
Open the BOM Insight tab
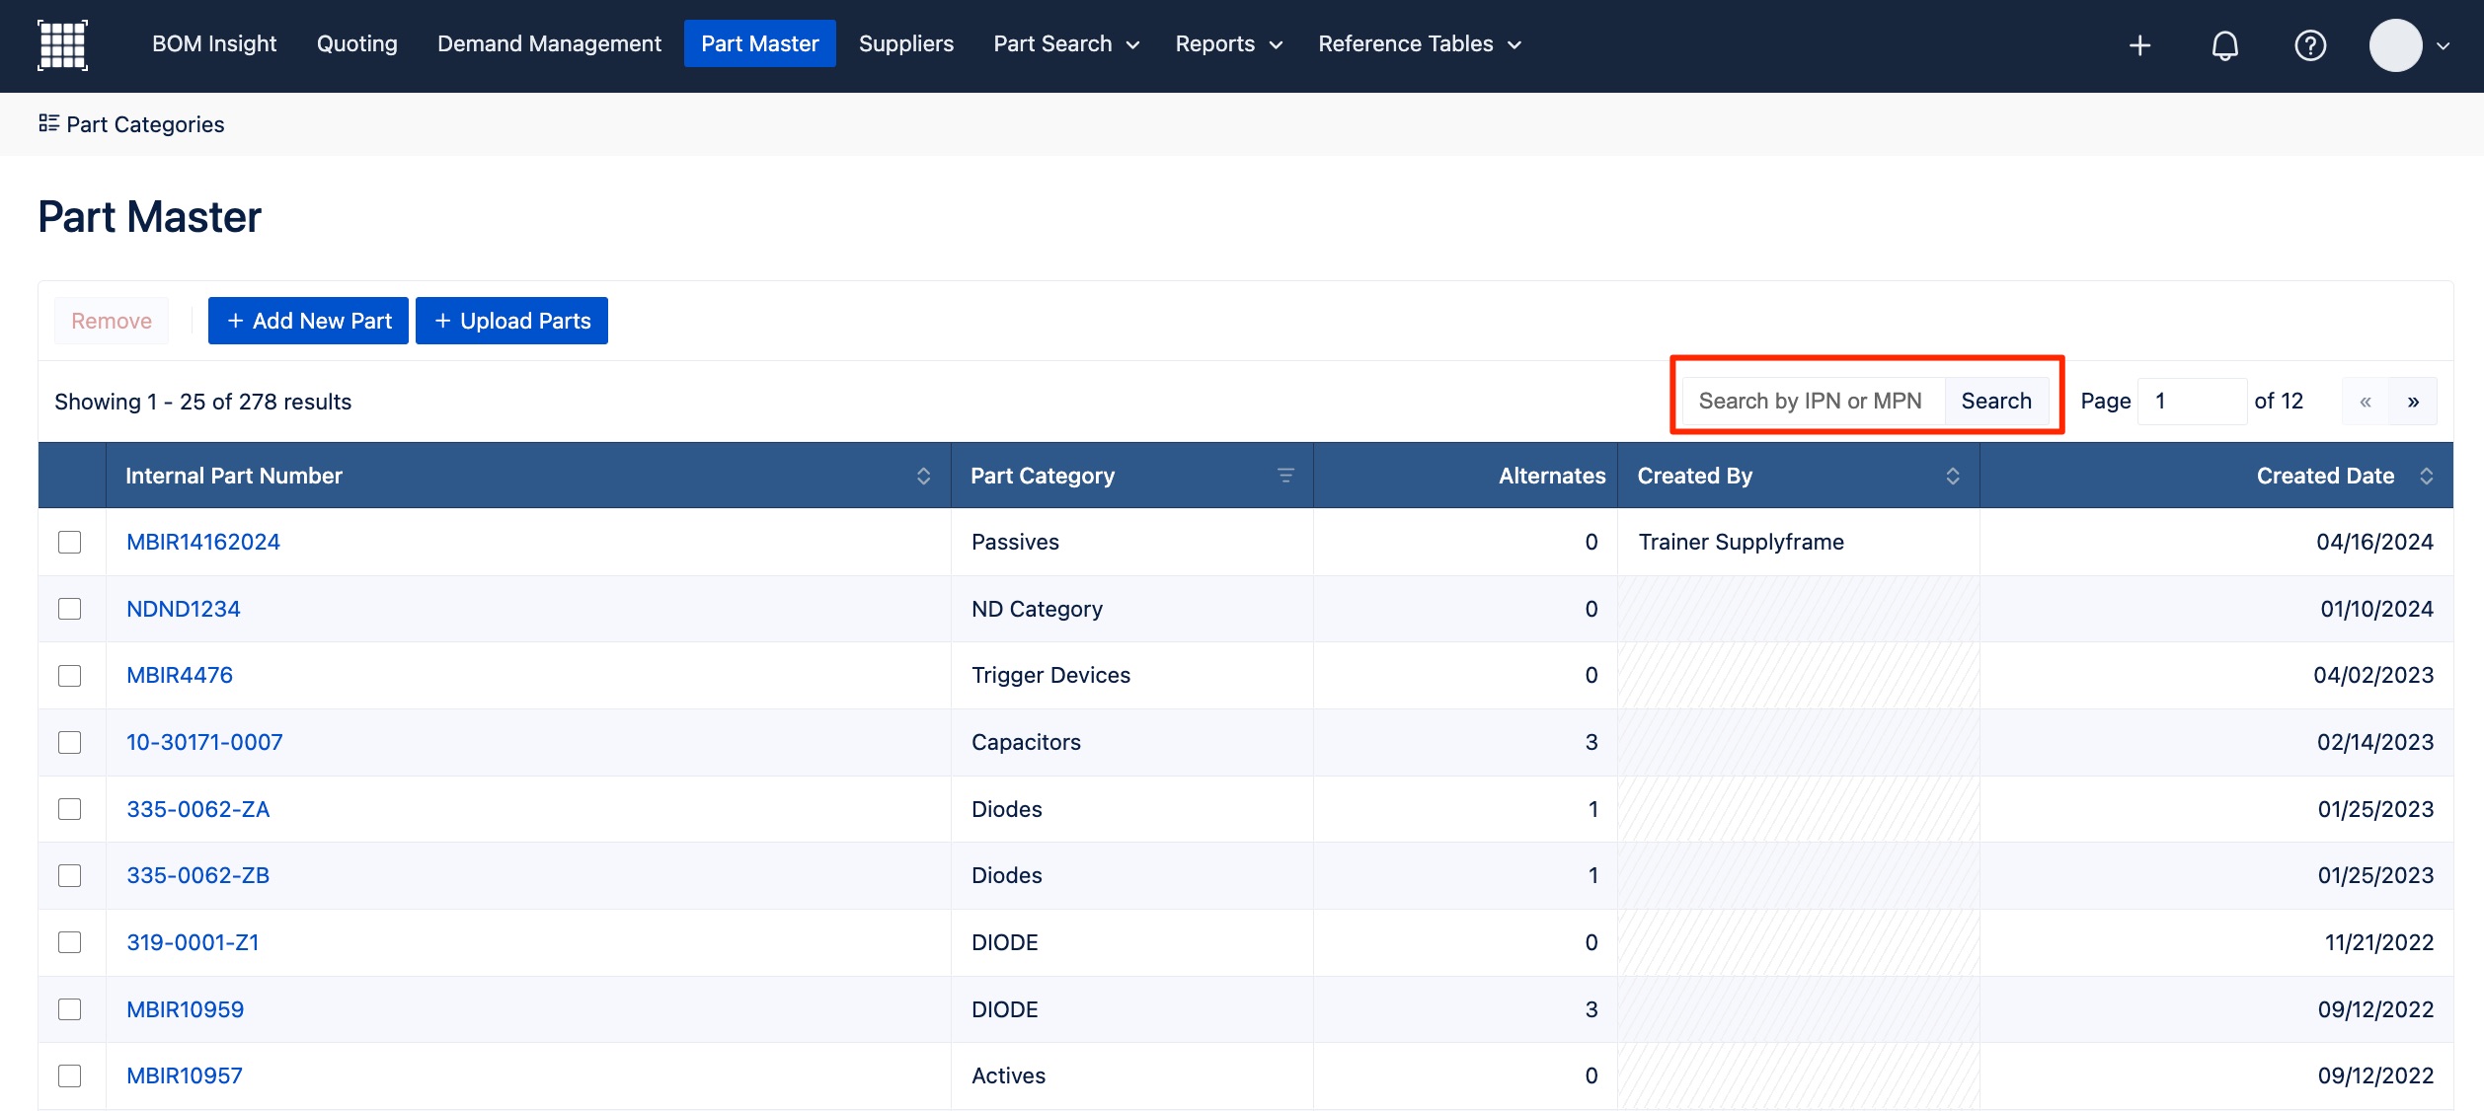[214, 44]
